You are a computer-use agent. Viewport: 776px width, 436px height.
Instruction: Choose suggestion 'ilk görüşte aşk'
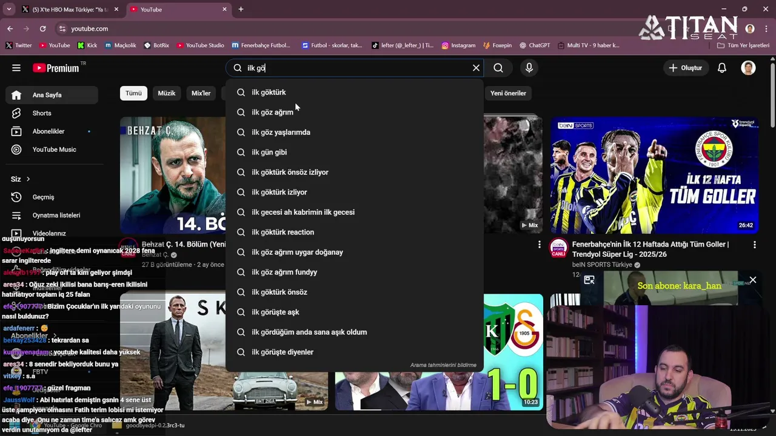pos(355,312)
